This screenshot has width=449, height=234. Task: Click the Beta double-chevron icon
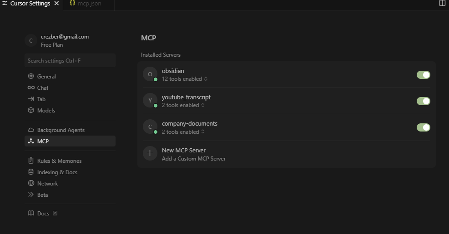coord(31,195)
